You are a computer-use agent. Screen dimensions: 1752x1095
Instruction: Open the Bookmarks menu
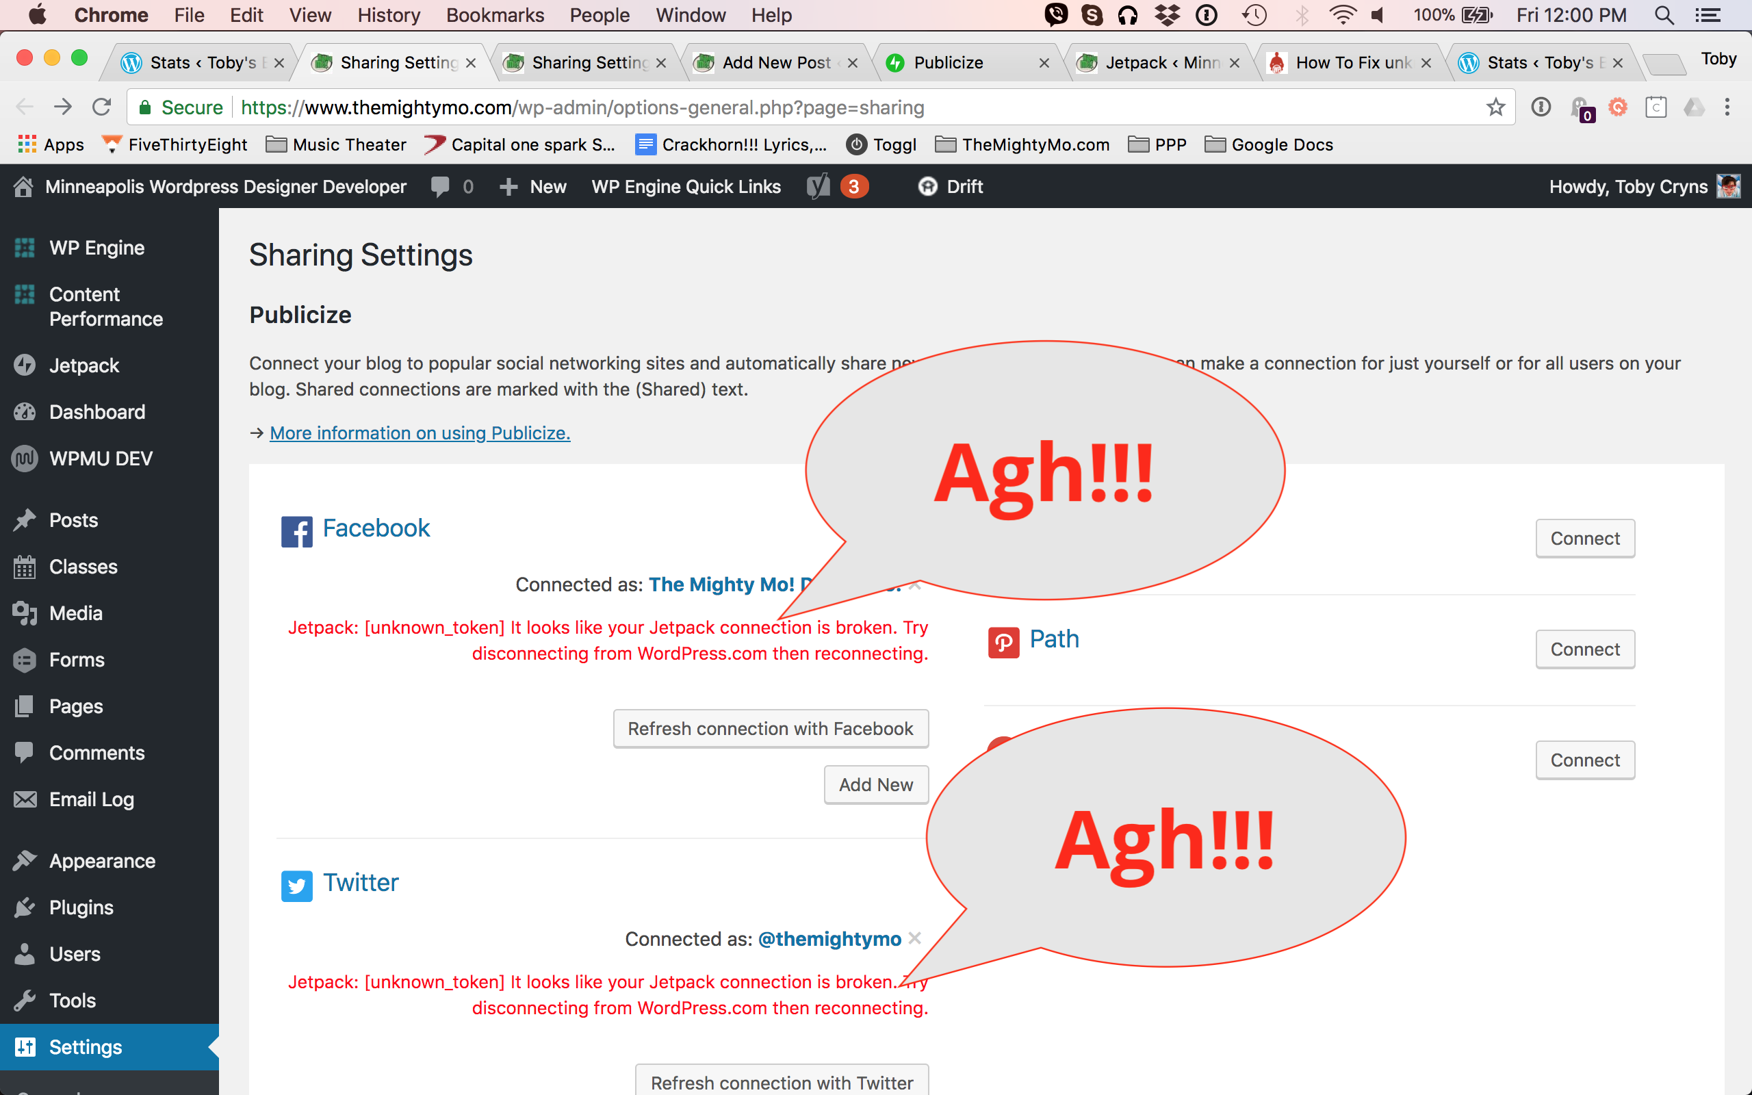click(x=495, y=14)
